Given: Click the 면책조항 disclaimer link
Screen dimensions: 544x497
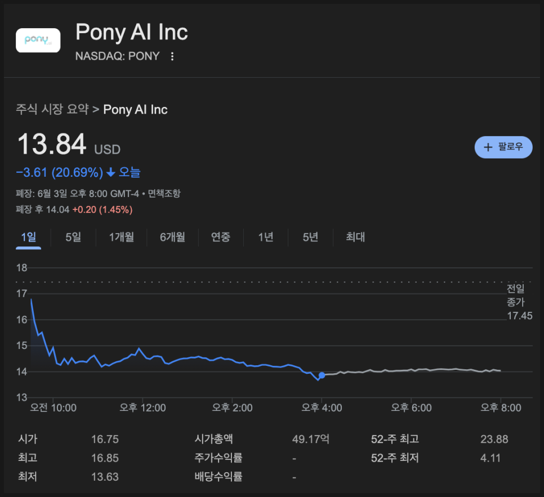Looking at the screenshot, I should (164, 193).
